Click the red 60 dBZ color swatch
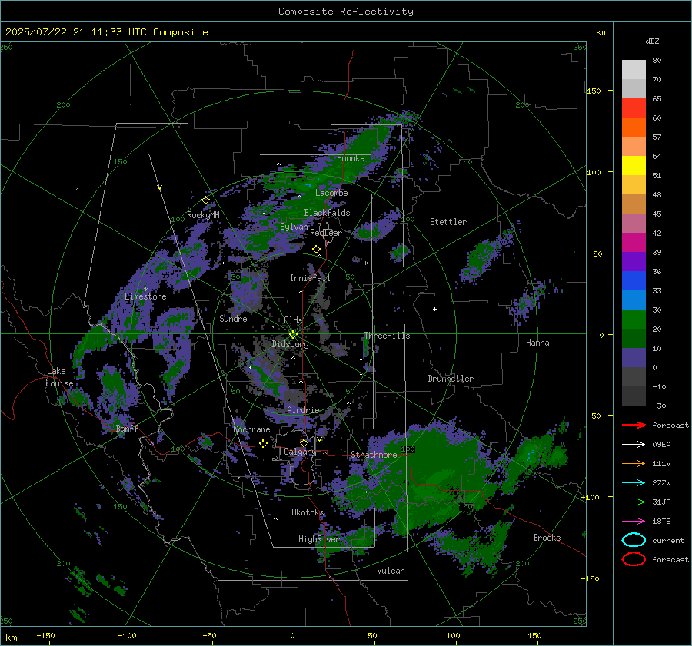This screenshot has width=692, height=646. coord(634,108)
